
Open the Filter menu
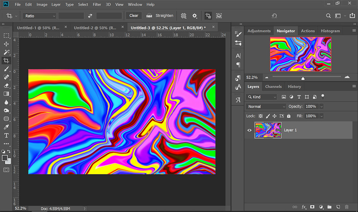tap(97, 4)
